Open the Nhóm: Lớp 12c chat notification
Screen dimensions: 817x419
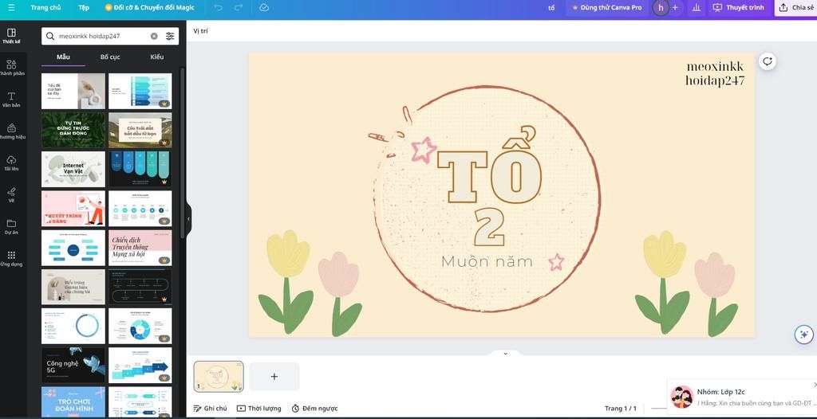click(742, 397)
